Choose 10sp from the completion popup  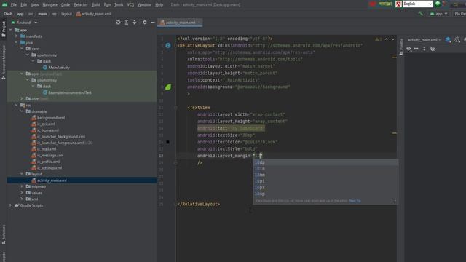pos(325,194)
